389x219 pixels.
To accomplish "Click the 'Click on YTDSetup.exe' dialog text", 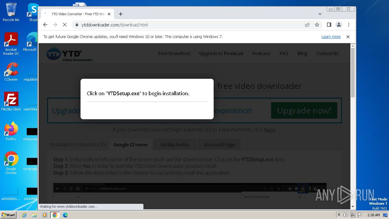I will click(138, 93).
